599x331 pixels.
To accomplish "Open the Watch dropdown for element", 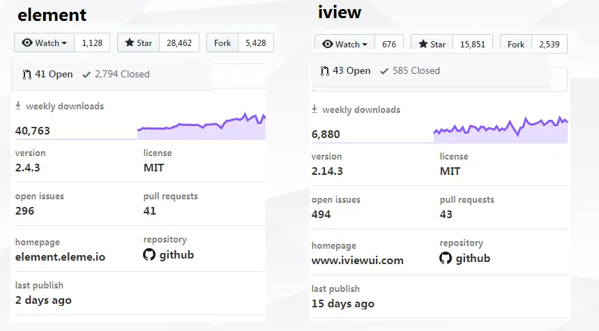I will click(45, 43).
